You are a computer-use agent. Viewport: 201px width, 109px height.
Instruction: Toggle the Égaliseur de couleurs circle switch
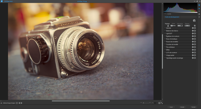(195, 36)
